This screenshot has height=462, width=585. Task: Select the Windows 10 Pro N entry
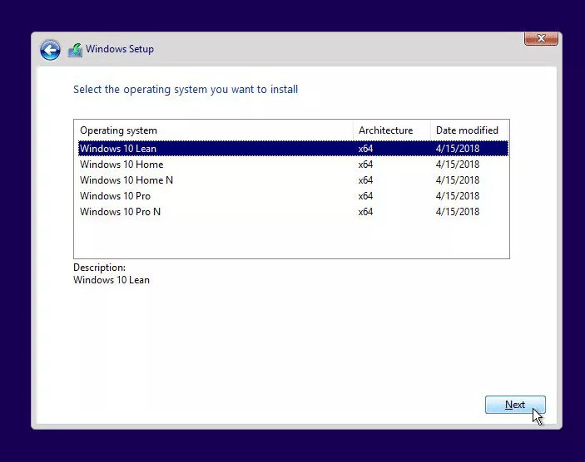click(x=293, y=212)
